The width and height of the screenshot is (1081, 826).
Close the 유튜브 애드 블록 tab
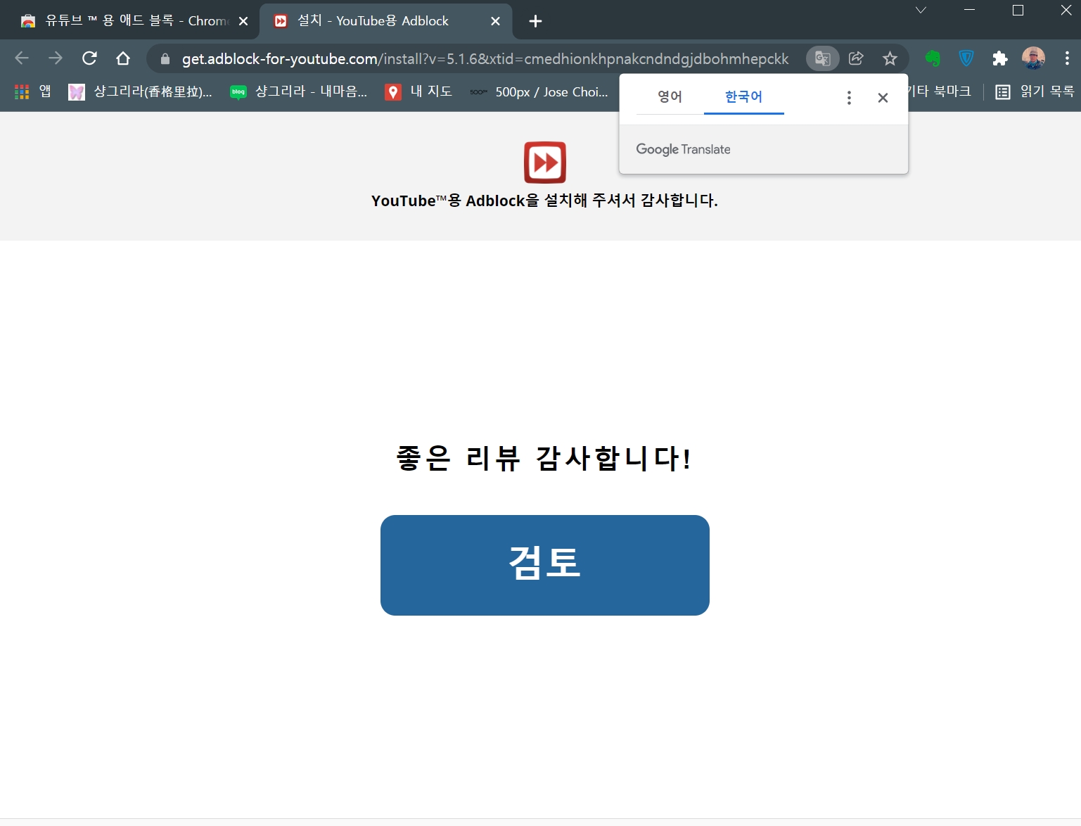243,21
